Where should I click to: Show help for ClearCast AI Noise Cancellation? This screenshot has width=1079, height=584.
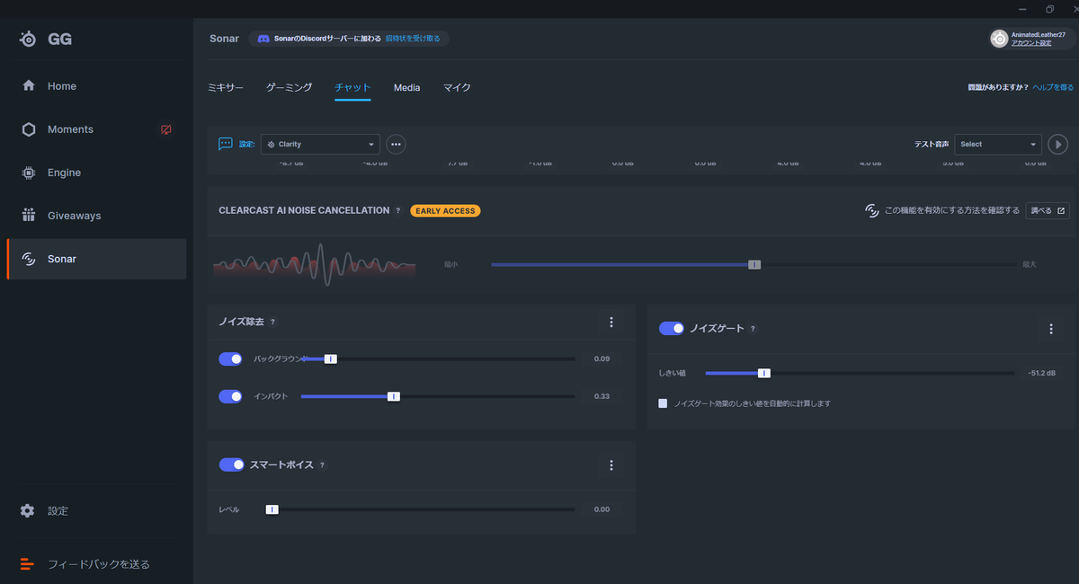pyautogui.click(x=398, y=211)
